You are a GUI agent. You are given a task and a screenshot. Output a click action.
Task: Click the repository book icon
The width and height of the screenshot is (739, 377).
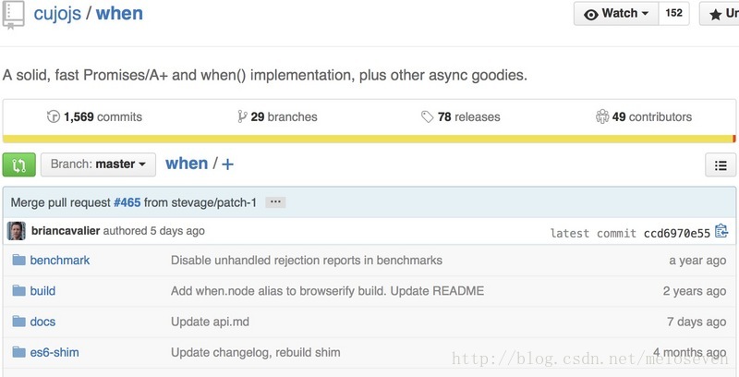click(13, 14)
